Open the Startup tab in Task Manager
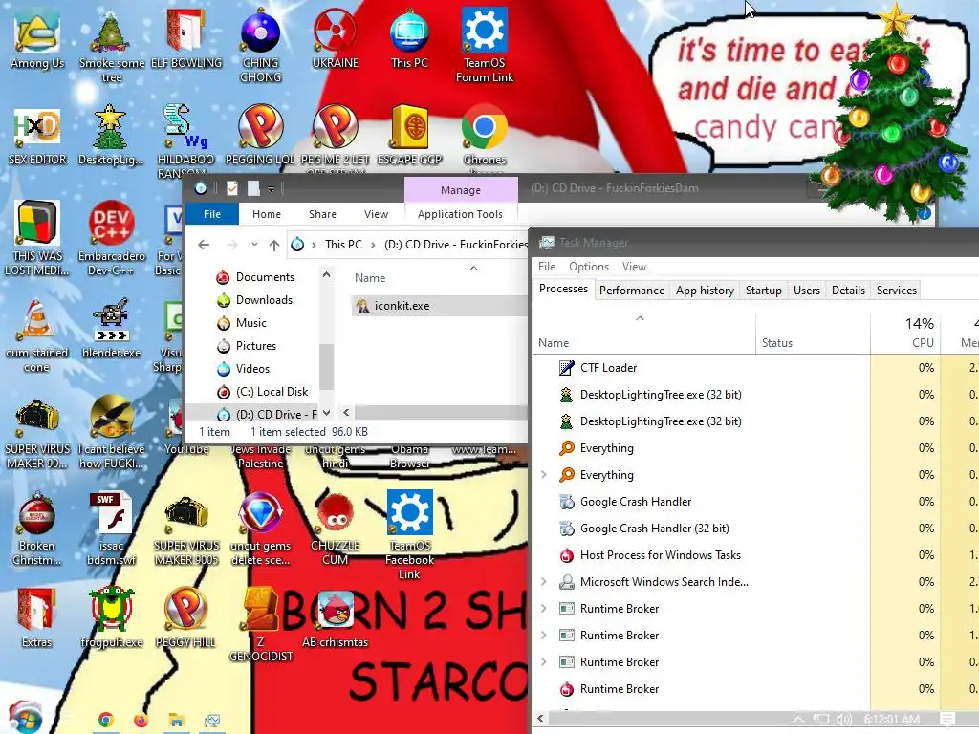The height and width of the screenshot is (734, 979). (763, 291)
